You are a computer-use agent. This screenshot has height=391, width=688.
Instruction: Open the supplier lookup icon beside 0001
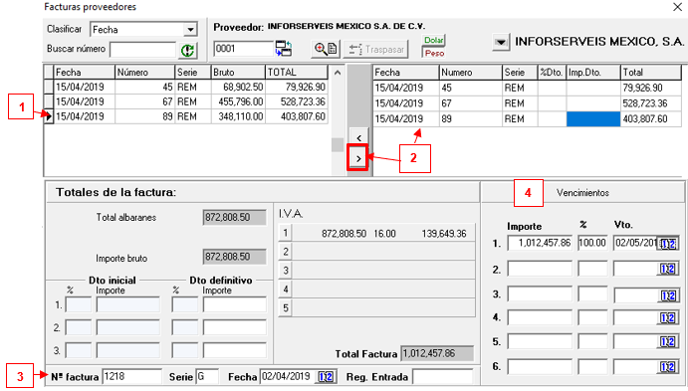pos(284,48)
